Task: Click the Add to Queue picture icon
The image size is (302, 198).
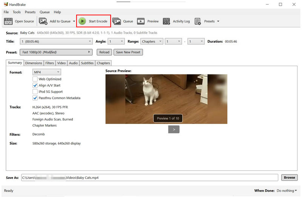Action: click(43, 21)
